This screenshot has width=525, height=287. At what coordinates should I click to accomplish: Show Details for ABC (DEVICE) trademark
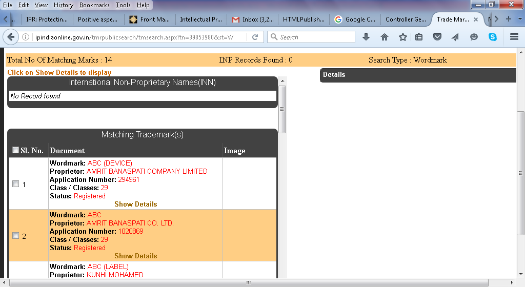[x=135, y=204]
